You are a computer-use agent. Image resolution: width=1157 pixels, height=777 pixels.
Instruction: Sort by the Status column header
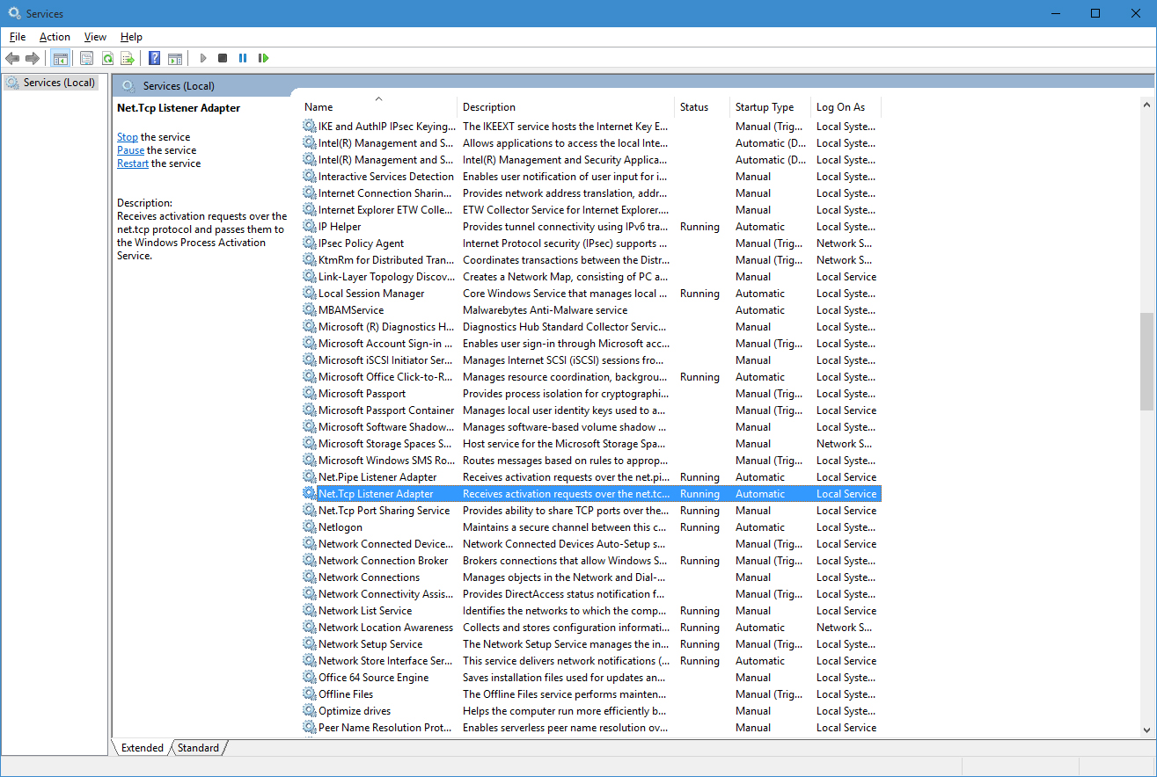(694, 107)
